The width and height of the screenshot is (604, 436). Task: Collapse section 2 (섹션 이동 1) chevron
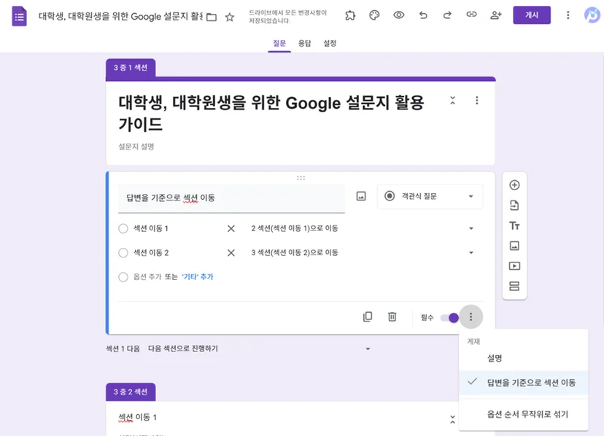452,419
